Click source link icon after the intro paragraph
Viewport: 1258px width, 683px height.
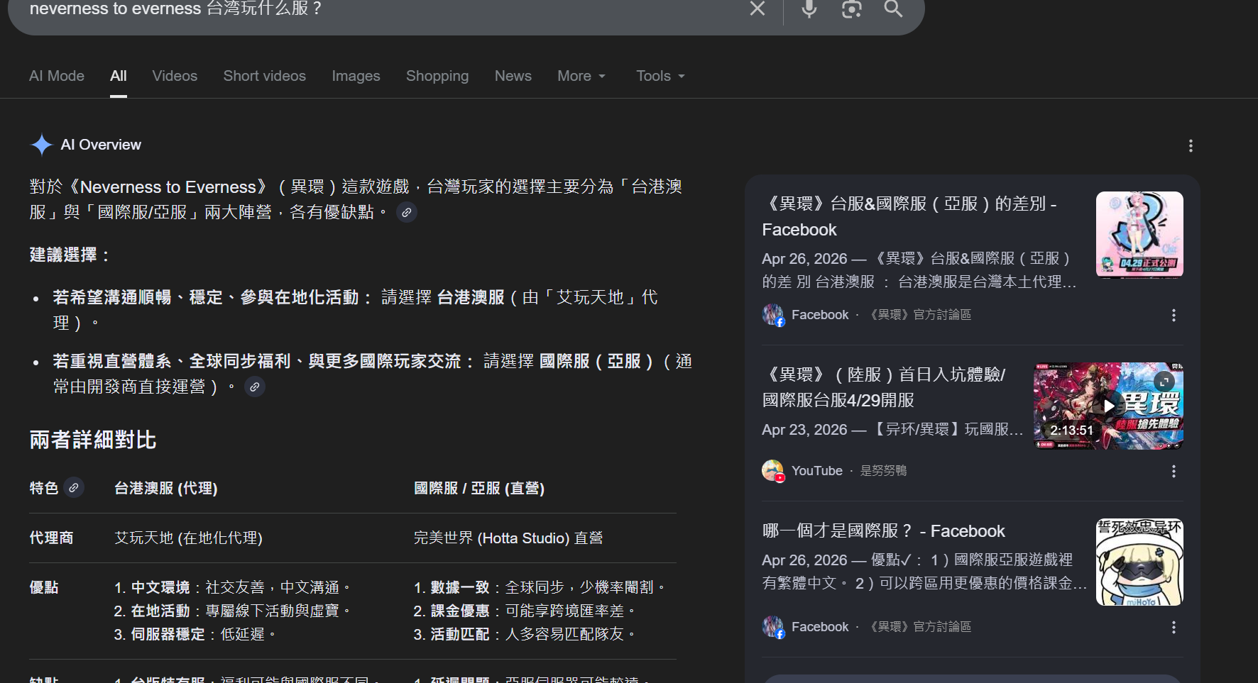(x=406, y=212)
